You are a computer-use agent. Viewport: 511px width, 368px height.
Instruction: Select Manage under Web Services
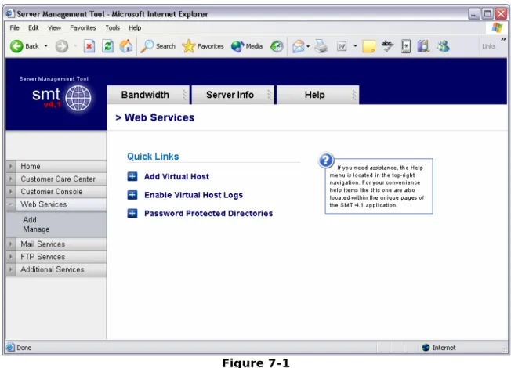(36, 229)
